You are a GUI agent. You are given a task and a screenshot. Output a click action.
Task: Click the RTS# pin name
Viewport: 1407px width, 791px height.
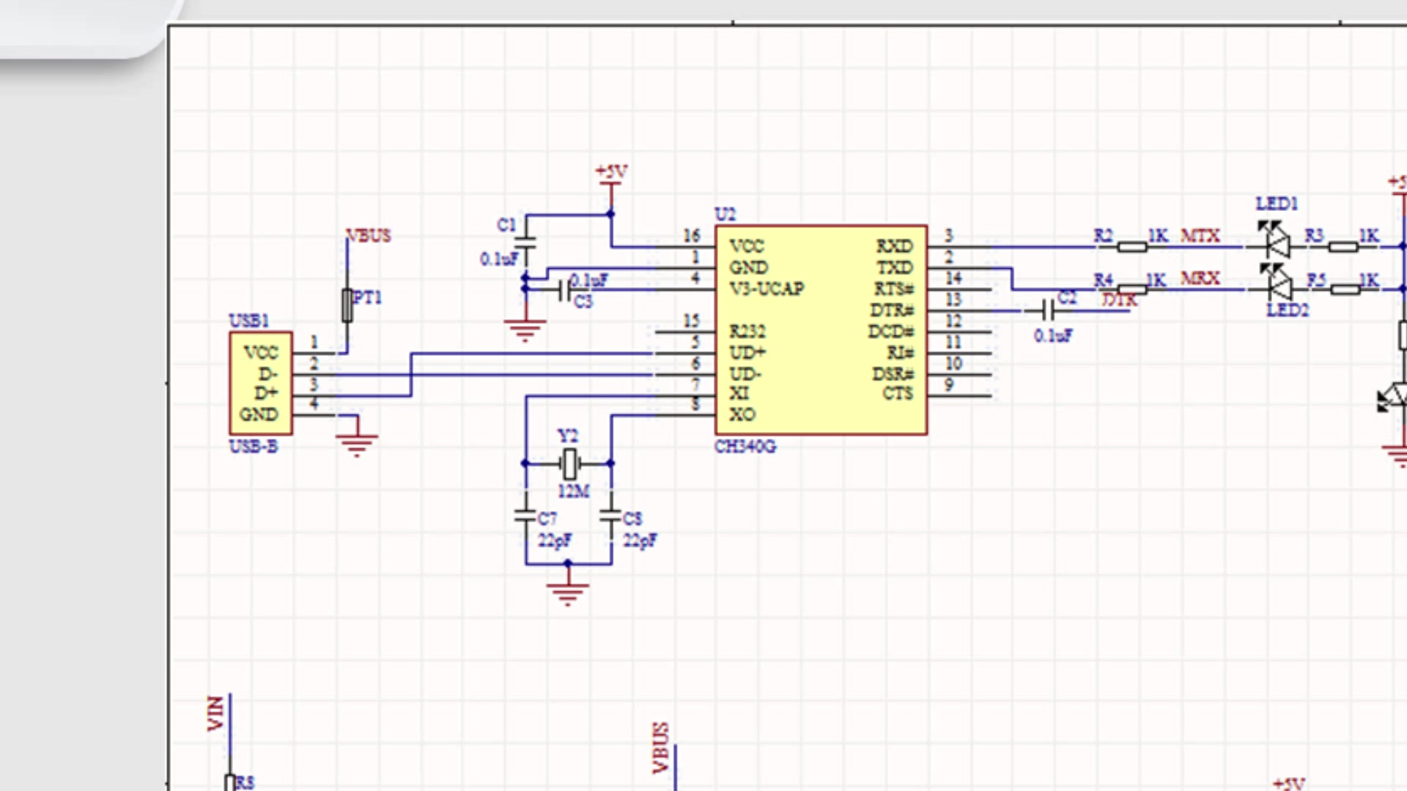pos(894,289)
